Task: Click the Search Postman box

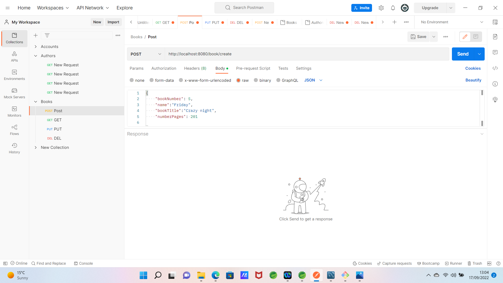Action: (x=244, y=8)
